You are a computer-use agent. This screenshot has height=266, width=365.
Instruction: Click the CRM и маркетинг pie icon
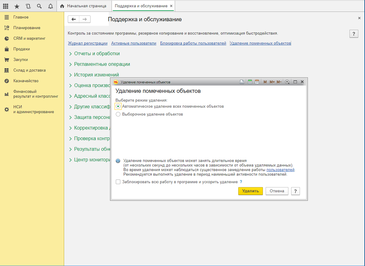point(7,39)
